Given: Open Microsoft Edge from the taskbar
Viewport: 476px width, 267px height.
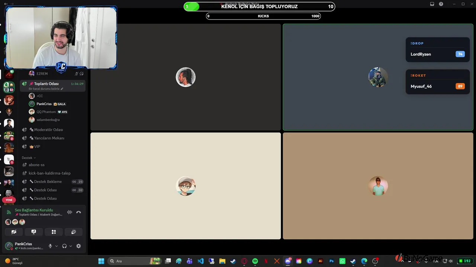Looking at the screenshot, I should click(364, 261).
